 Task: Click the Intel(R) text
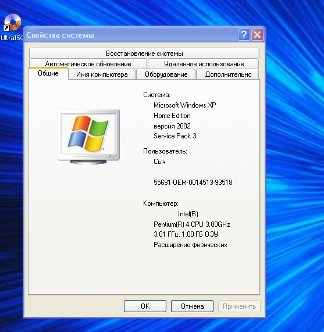[188, 214]
